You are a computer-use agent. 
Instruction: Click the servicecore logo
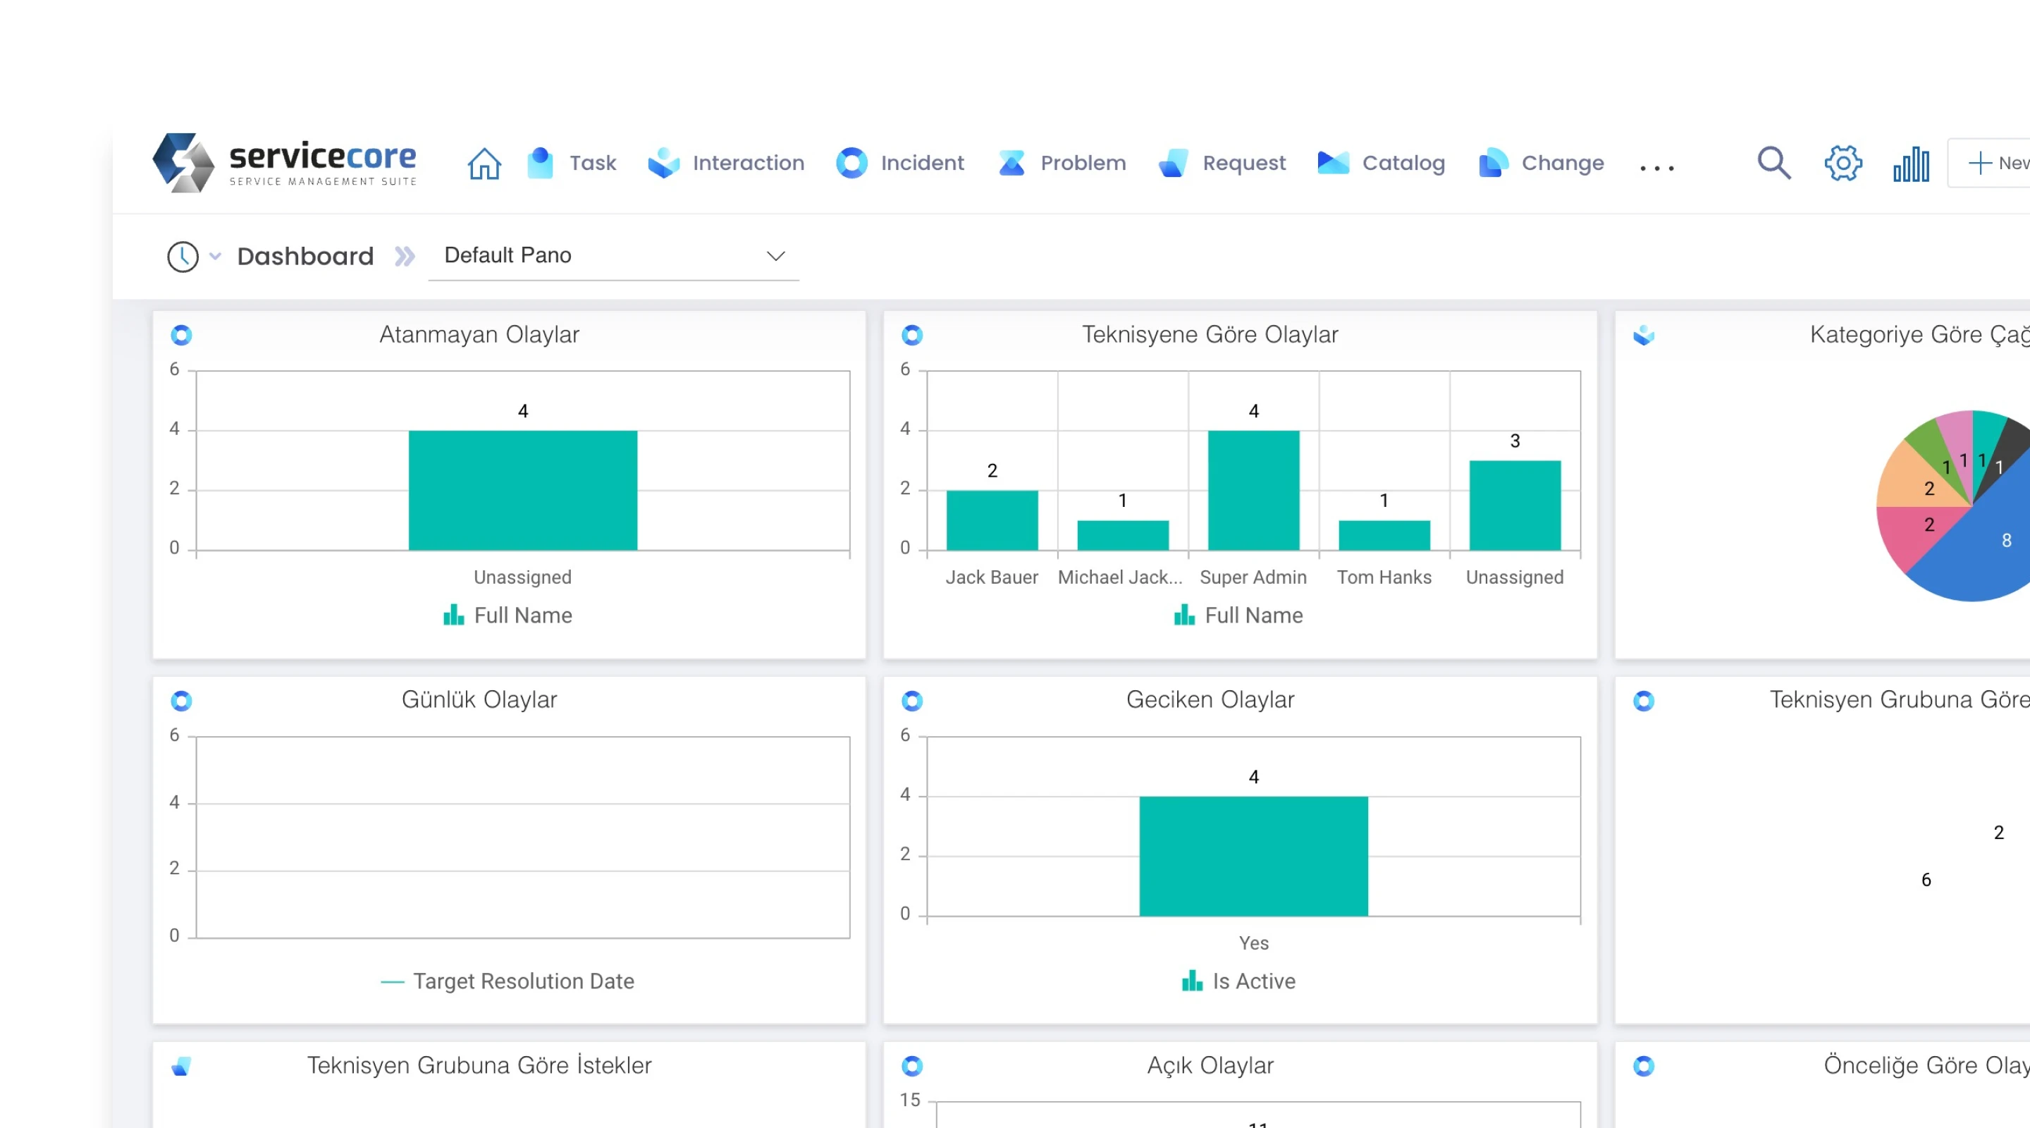pos(283,162)
